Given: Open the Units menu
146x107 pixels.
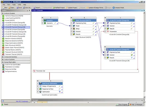Looking at the screenshot, I should [x=19, y=5].
